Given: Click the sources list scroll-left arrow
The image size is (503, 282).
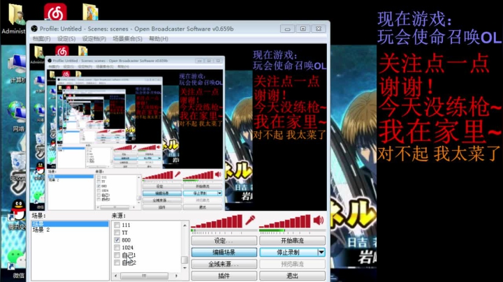Looking at the screenshot, I should (x=116, y=276).
